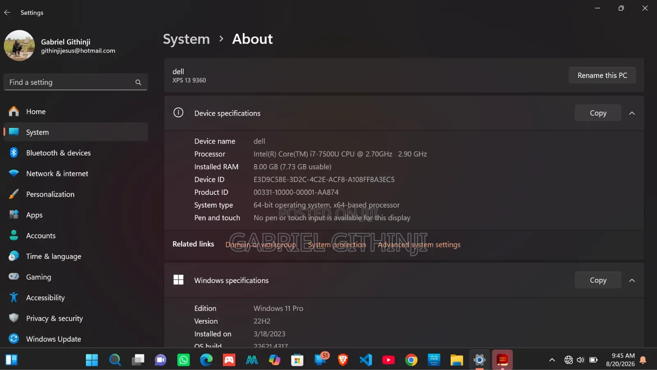Open Time & language settings
Viewport: 657px width, 370px height.
[76, 256]
